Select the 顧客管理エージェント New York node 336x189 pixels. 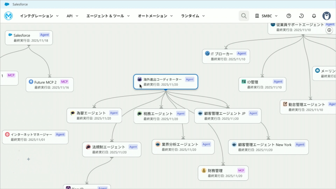point(268,147)
